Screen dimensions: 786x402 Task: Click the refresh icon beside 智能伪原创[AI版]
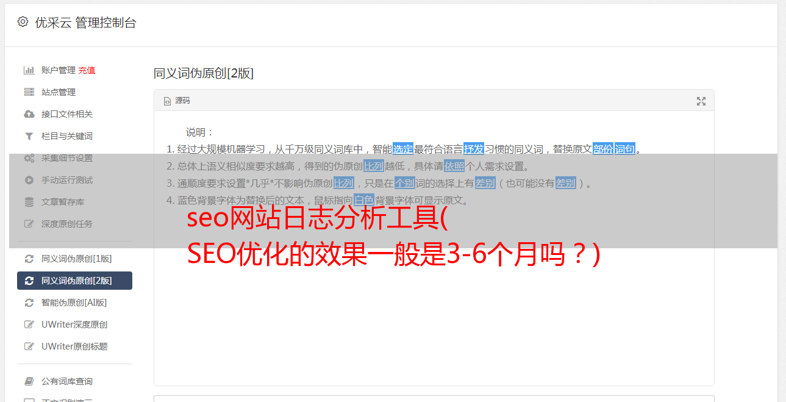(x=29, y=303)
